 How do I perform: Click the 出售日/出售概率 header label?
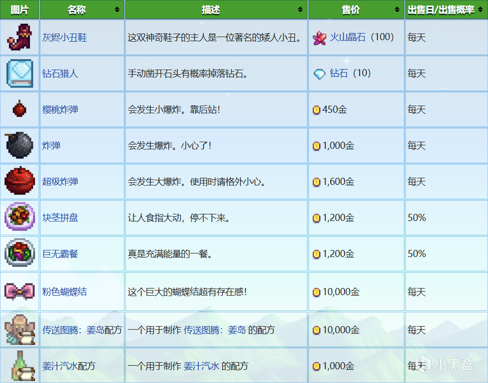pyautogui.click(x=441, y=10)
